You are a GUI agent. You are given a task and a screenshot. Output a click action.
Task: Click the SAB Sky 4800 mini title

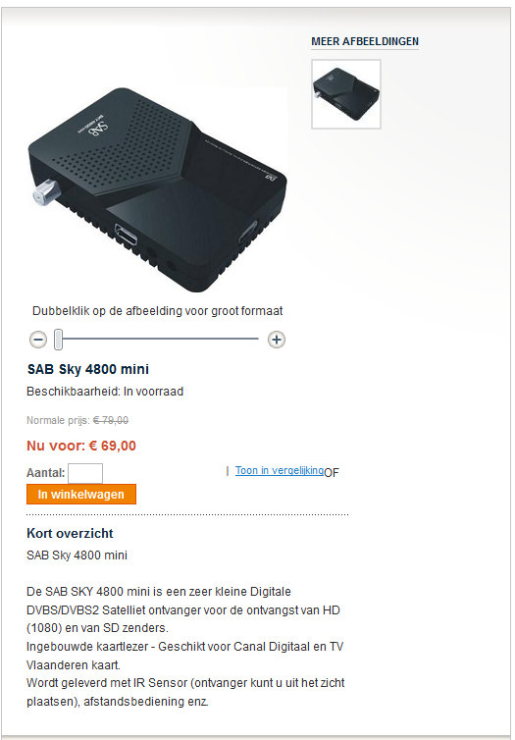88,369
